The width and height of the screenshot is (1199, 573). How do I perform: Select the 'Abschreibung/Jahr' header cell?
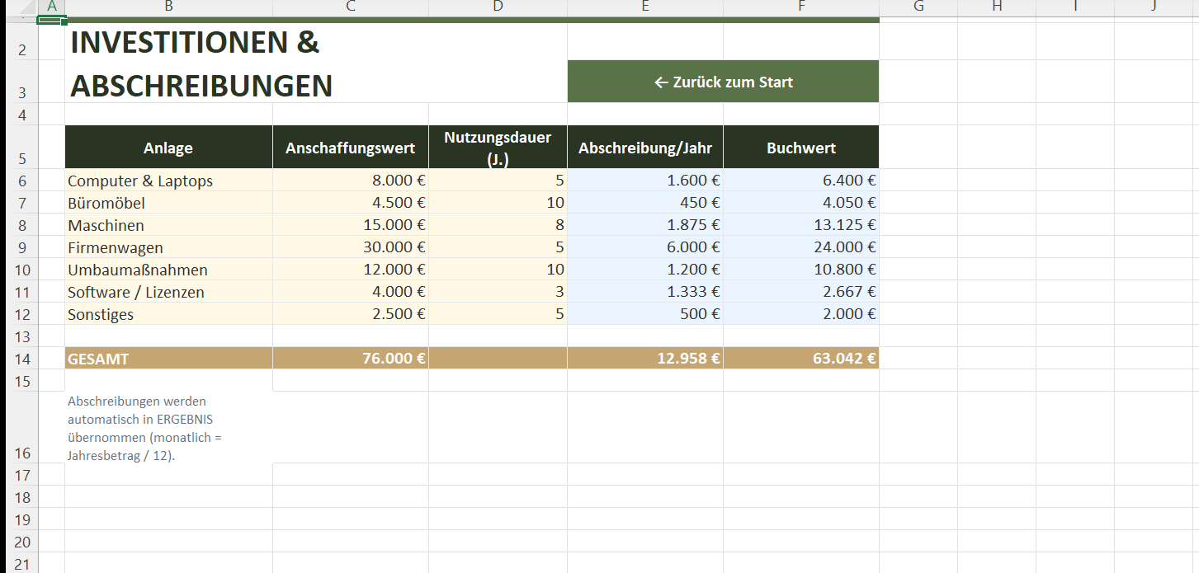[644, 148]
